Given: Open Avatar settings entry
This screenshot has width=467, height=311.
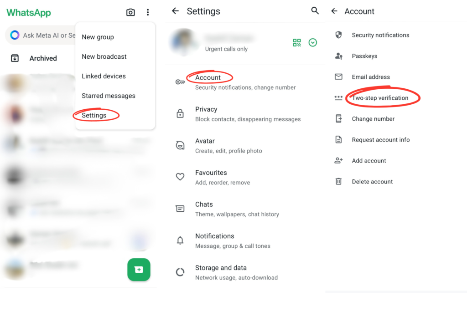Looking at the screenshot, I should pyautogui.click(x=245, y=146).
